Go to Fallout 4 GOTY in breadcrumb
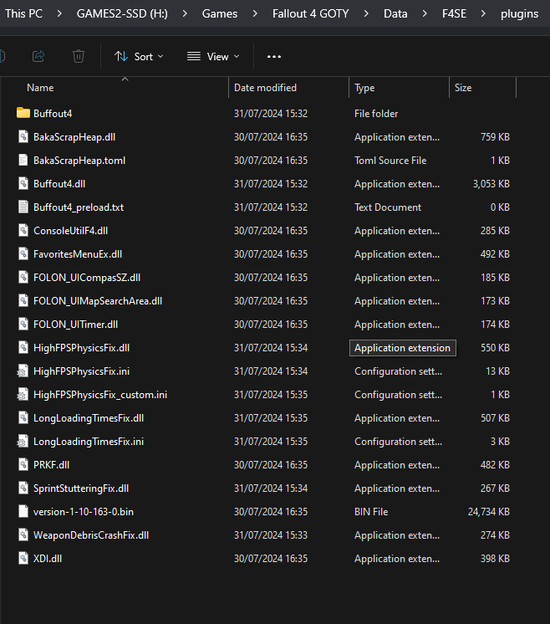 point(310,13)
